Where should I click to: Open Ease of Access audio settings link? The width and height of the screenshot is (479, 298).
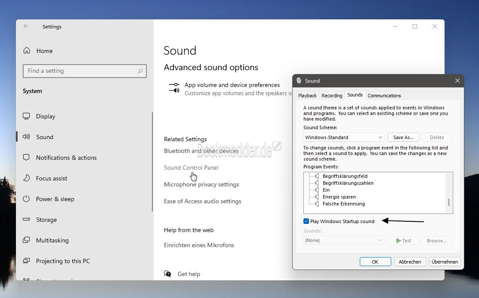click(x=203, y=201)
